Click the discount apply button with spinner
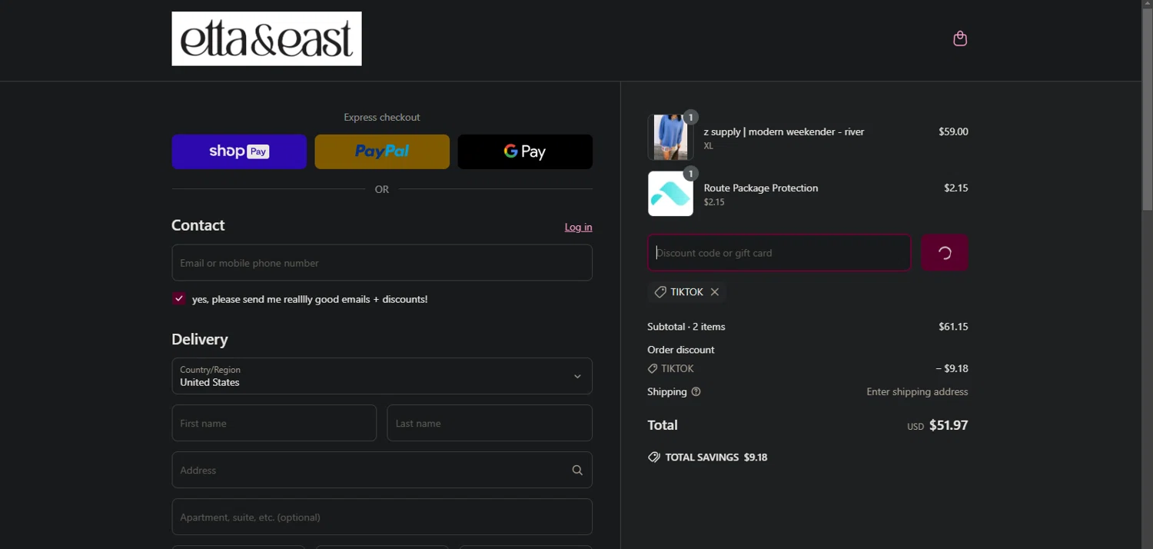1153x549 pixels. [x=945, y=252]
